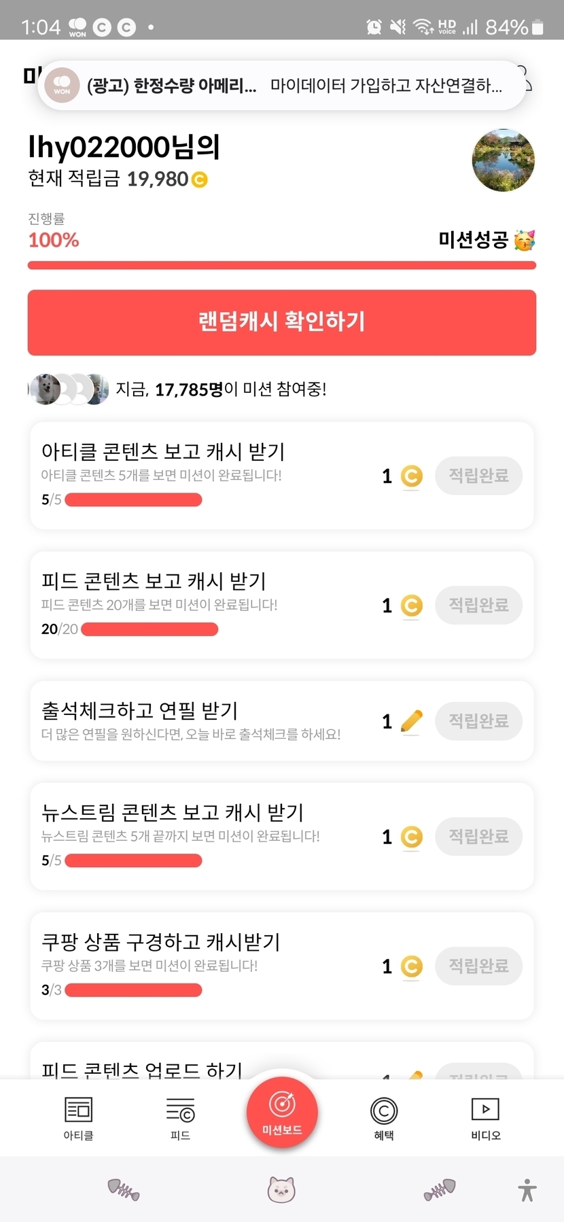The image size is (564, 1222).
Task: Open the 쿠팡 상품 구경하고 캐시받기 mission
Action: pos(161,942)
